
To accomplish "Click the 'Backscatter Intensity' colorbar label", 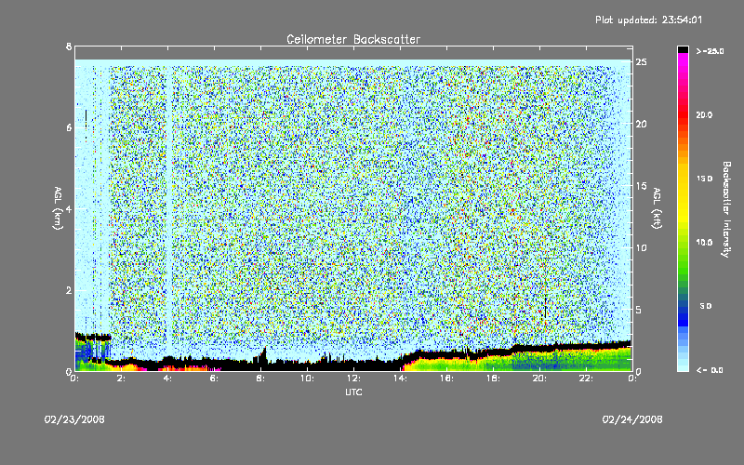I will [x=726, y=209].
